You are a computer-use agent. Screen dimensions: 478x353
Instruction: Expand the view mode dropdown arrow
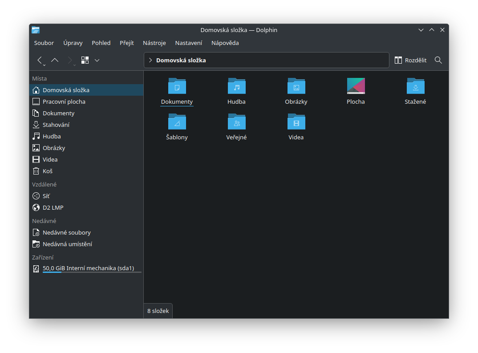pos(97,60)
